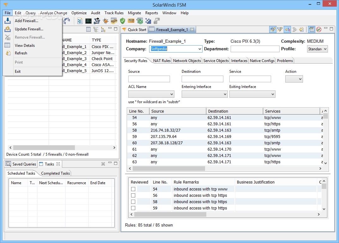Viewport: 339px width, 243px height.
Task: Toggle the table filter row button
Action: pos(312,29)
